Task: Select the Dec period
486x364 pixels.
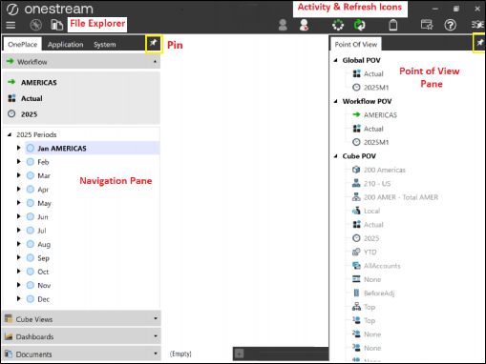Action: (43, 299)
